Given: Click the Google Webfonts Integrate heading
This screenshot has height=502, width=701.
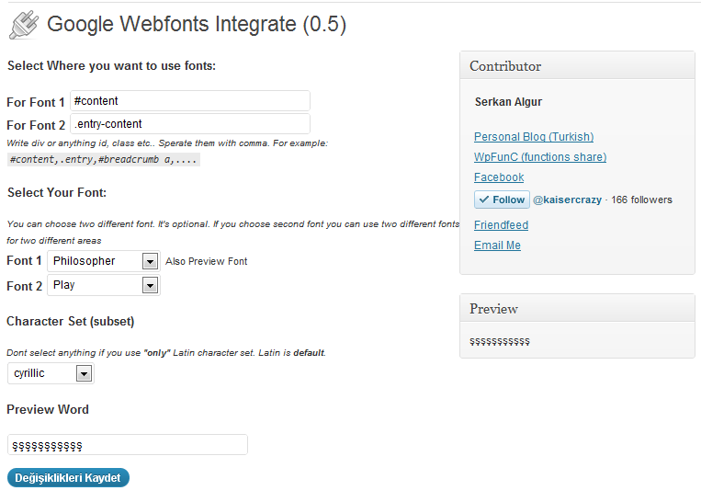Looking at the screenshot, I should 197,25.
